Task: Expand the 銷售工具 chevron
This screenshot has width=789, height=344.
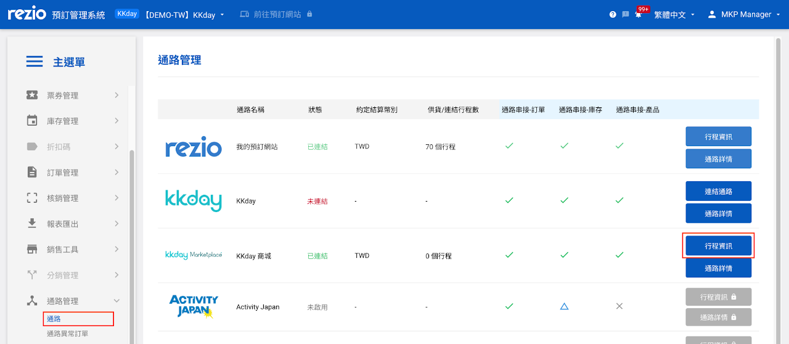Action: coord(117,249)
